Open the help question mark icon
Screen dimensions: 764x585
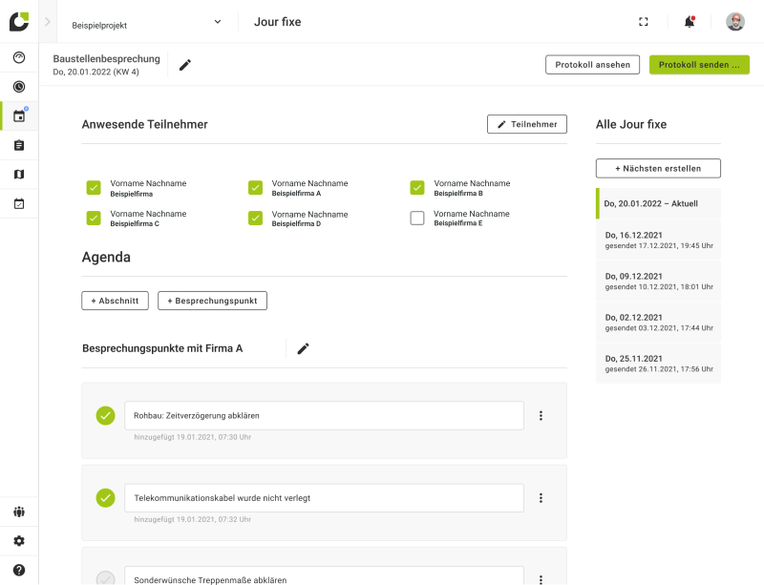coord(19,570)
